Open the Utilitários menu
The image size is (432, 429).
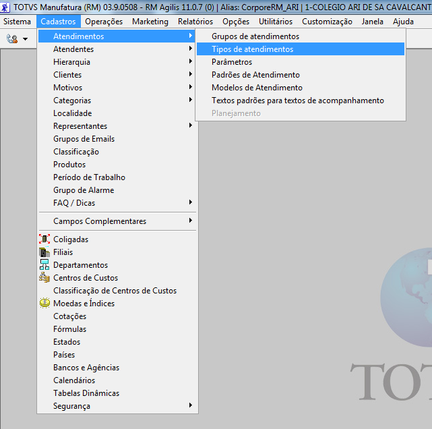click(x=276, y=22)
